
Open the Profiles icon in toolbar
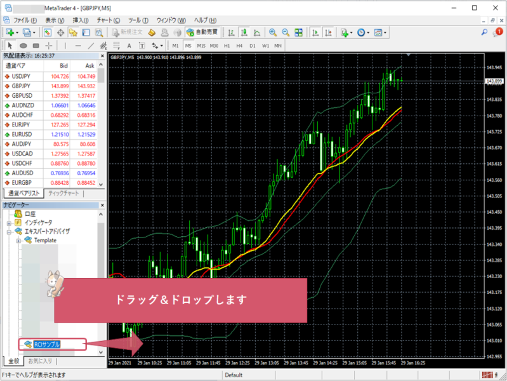pos(27,32)
